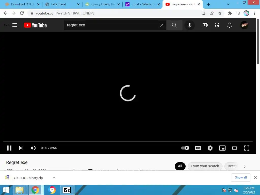Pause the video with the pause button

pyautogui.click(x=9, y=148)
